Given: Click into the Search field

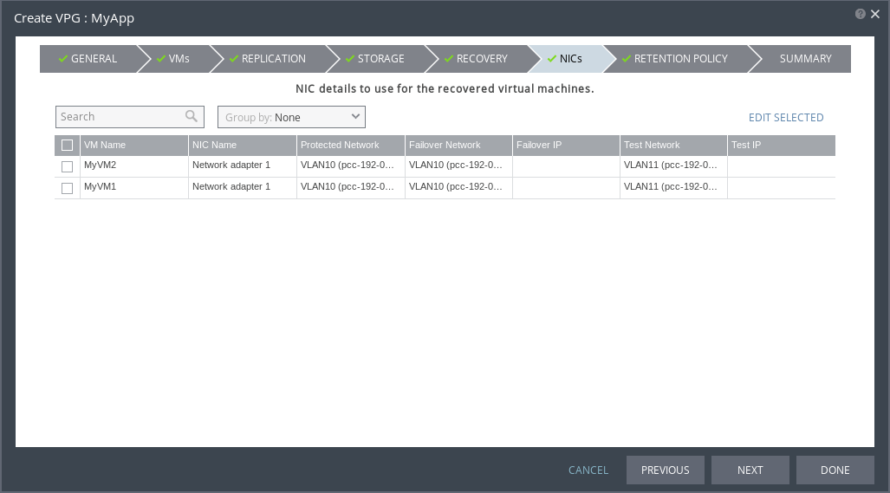Looking at the screenshot, I should [120, 117].
